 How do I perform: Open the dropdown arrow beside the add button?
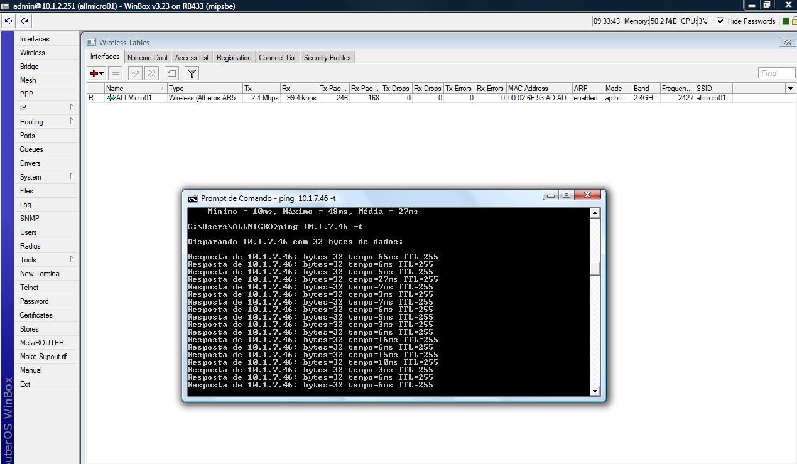[x=102, y=74]
